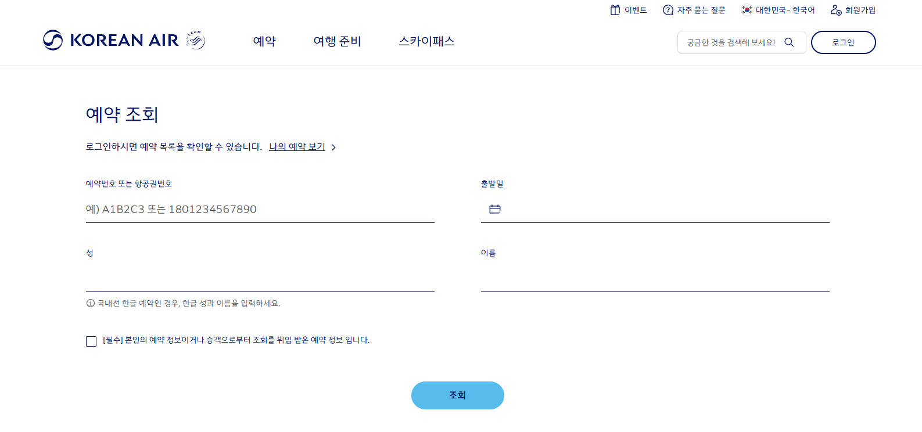Screen dimensions: 922x432
Task: Check the [필수] consent checkbox
Action: tap(91, 341)
